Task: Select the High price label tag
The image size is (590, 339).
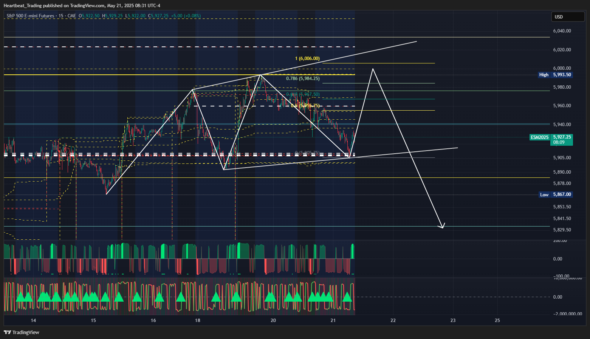Action: 544,75
